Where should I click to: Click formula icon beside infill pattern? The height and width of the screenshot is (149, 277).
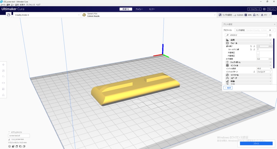point(254,72)
